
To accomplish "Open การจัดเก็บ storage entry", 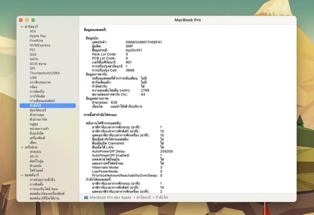I will coord(37,92).
